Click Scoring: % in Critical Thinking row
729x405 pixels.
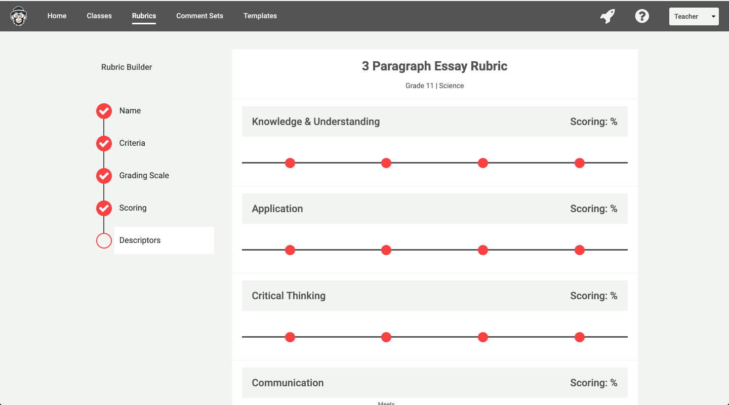594,296
